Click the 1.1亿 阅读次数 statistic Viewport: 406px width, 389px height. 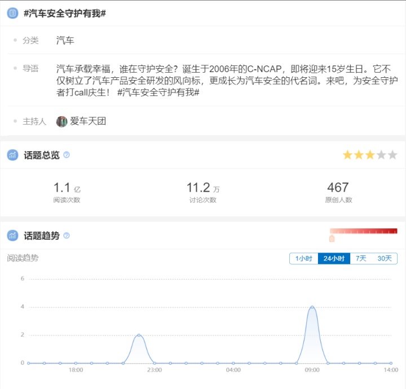[x=67, y=191]
